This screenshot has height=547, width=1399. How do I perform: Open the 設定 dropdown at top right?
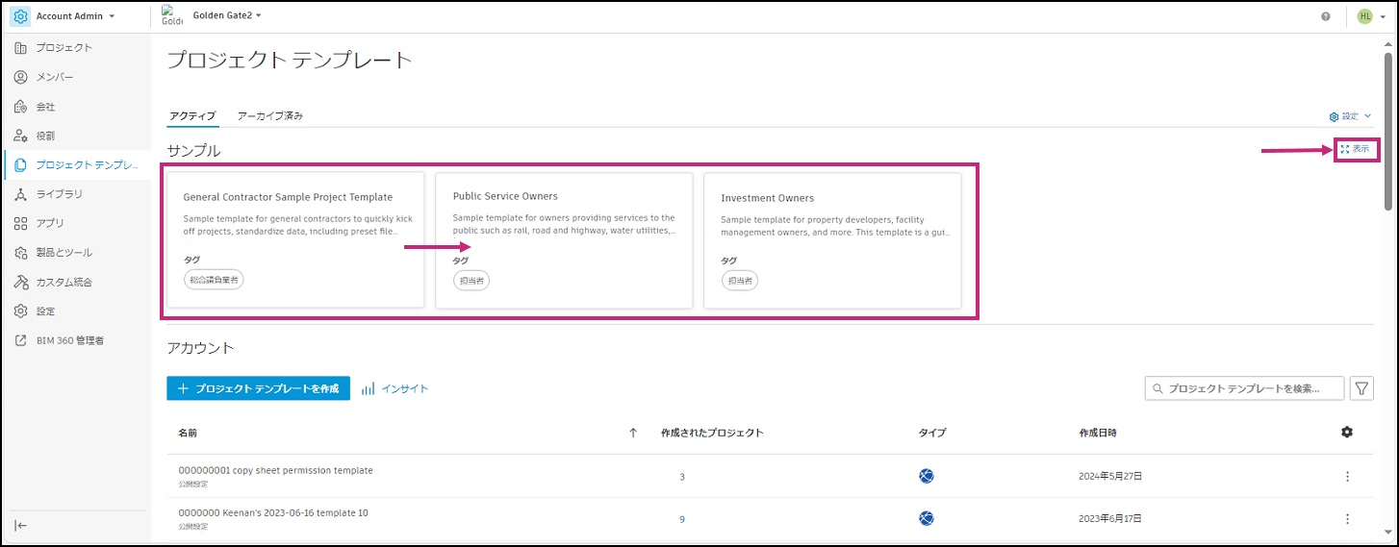pos(1350,116)
